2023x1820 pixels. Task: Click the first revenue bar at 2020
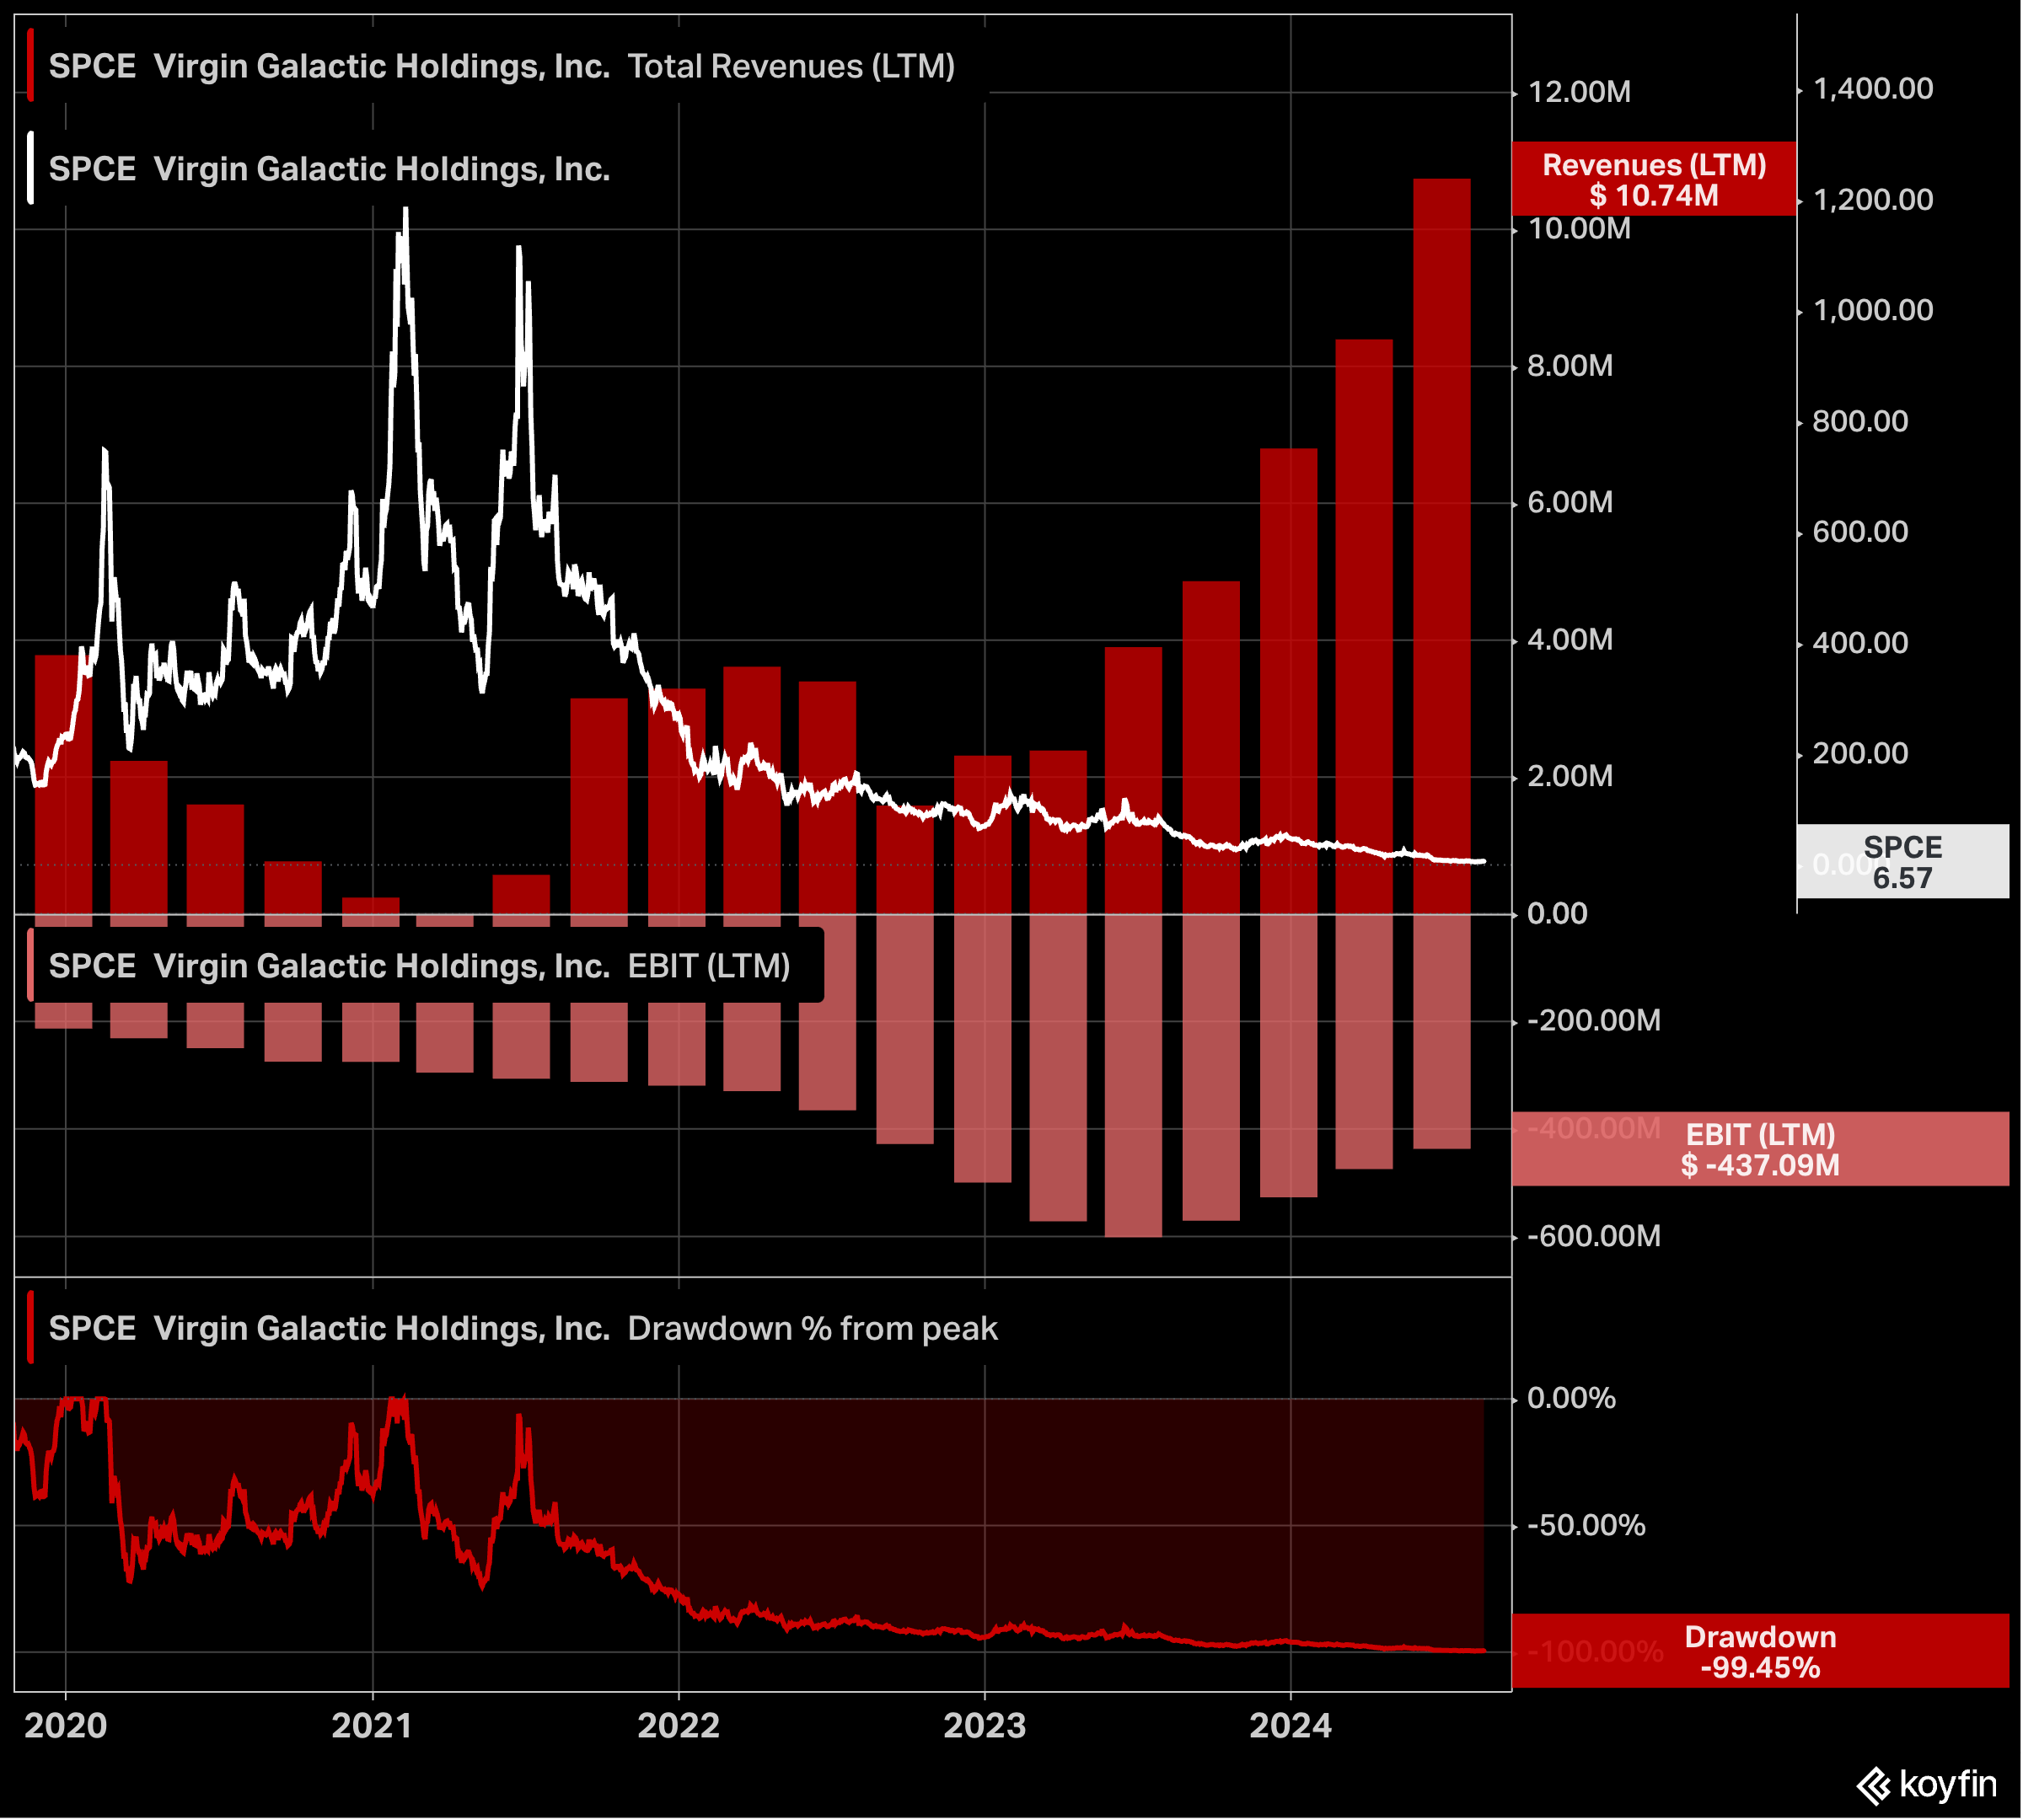[x=63, y=785]
